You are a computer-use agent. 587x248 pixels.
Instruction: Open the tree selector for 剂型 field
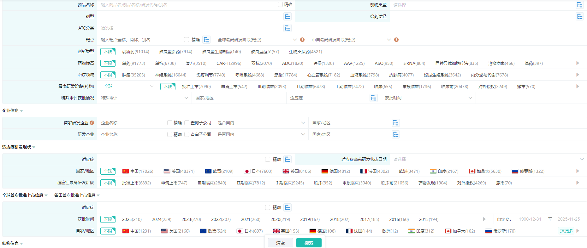[287, 16]
